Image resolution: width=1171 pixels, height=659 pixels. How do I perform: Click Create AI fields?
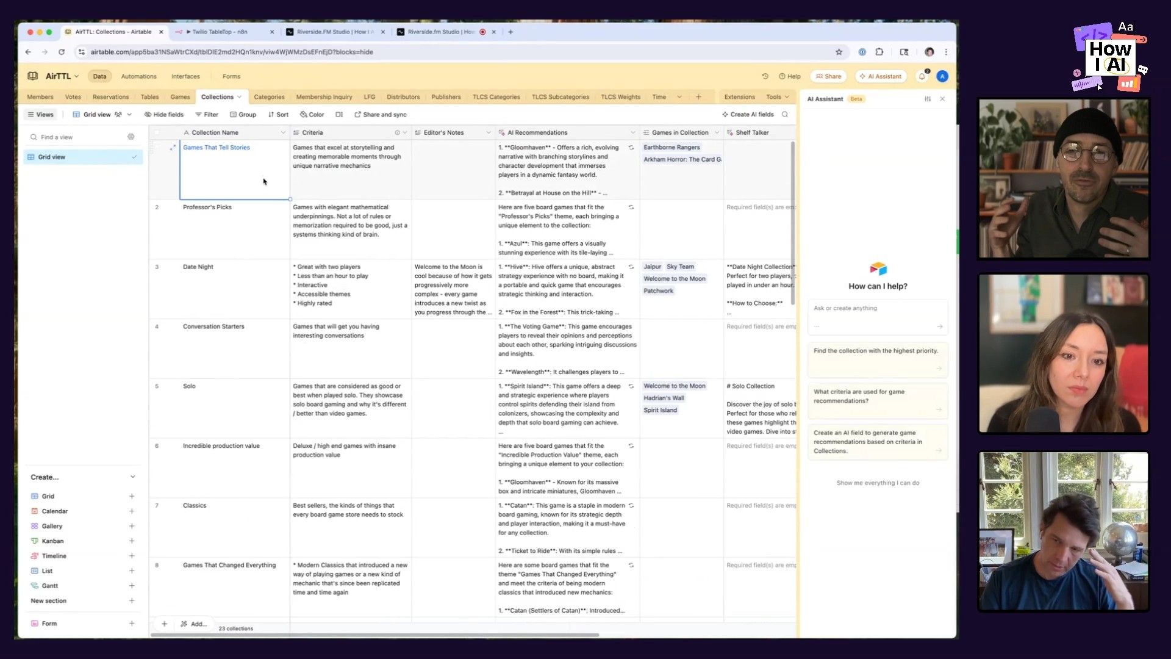pos(748,115)
